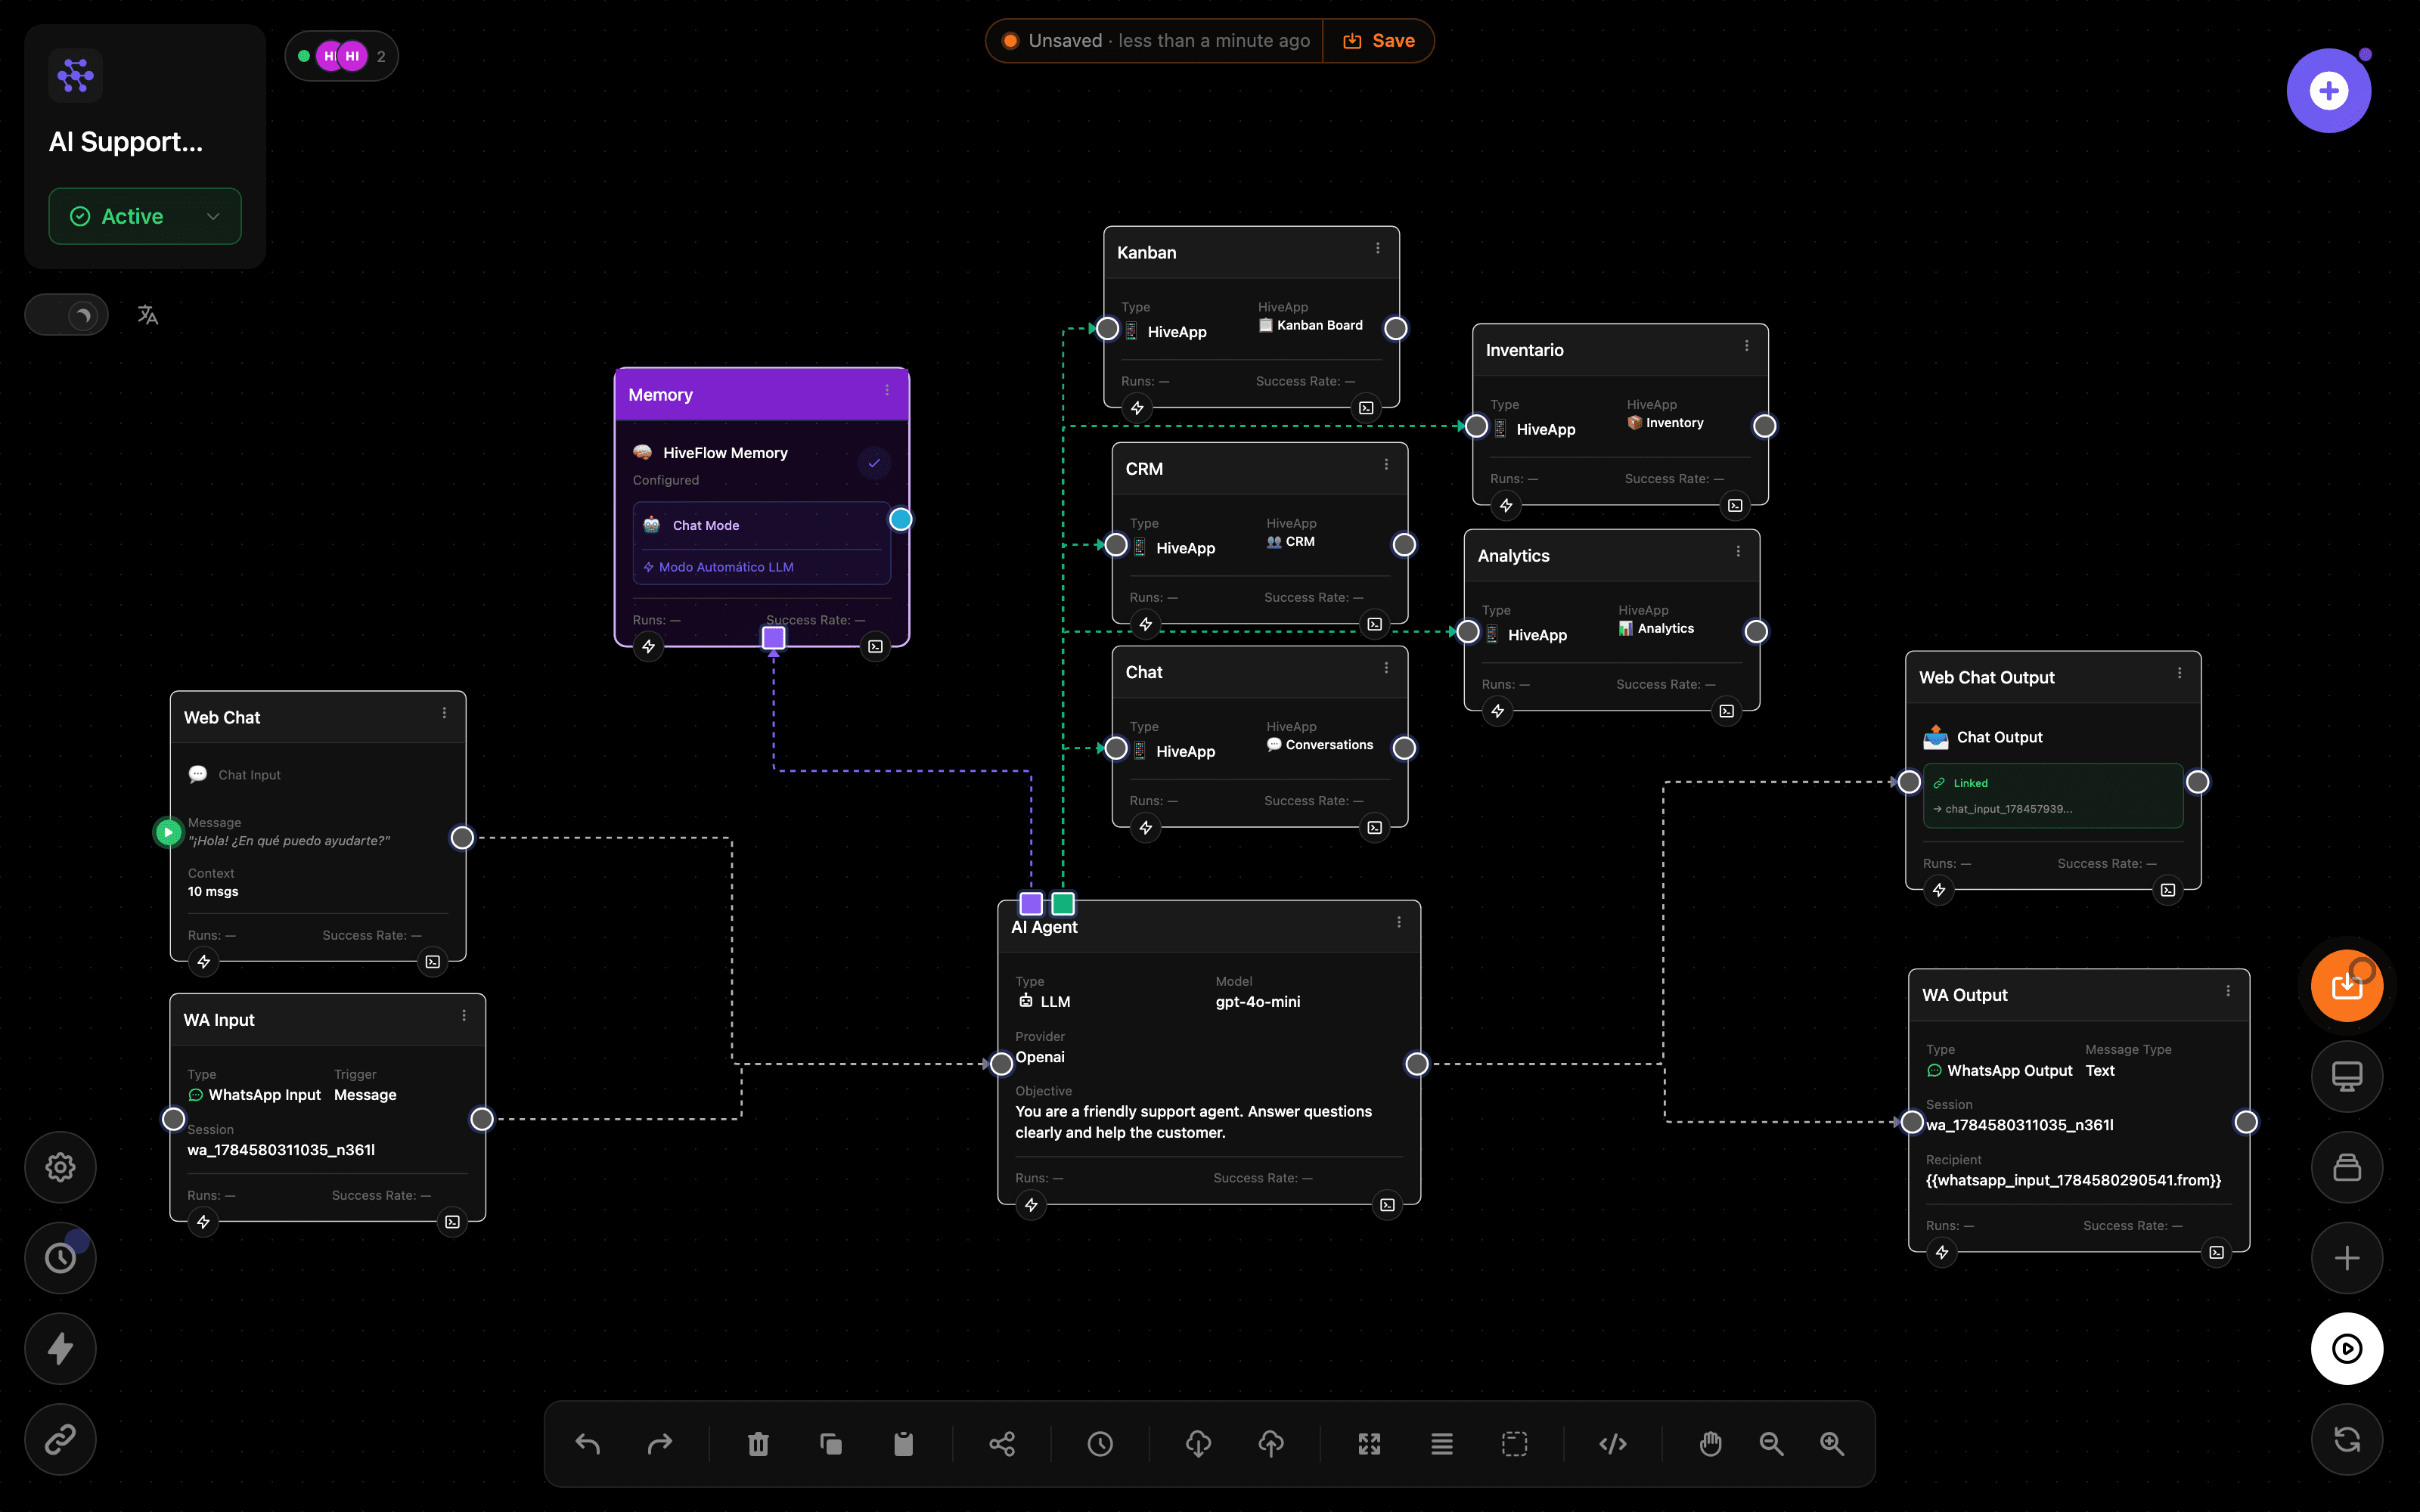Screen dimensions: 2420x1512
Task: Click Modo Automático LLM link
Action: tap(718, 567)
